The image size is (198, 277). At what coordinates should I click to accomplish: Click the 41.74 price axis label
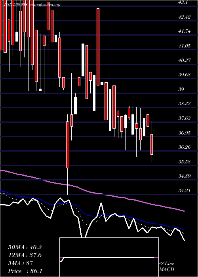point(185,31)
